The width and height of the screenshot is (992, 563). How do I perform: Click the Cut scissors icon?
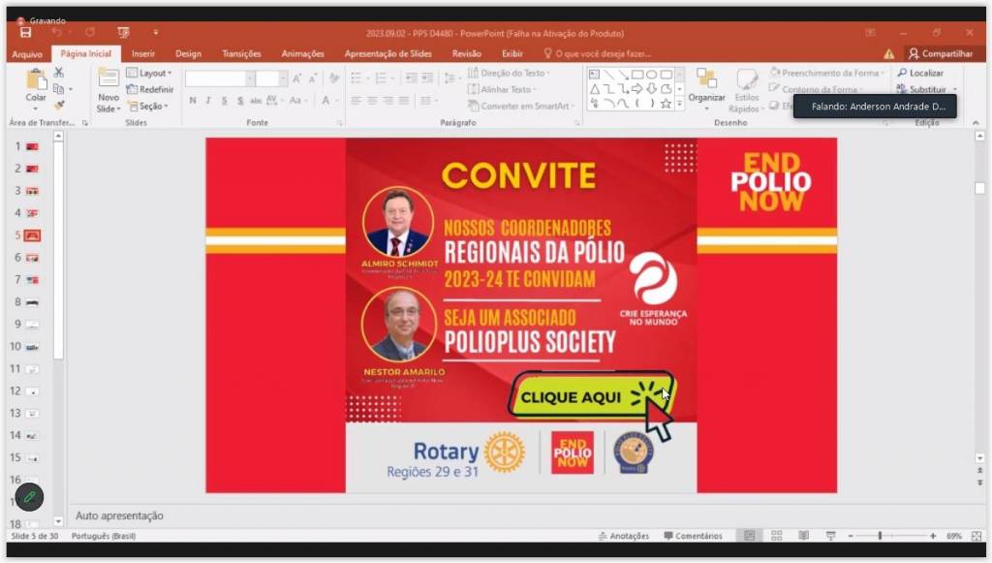(59, 73)
